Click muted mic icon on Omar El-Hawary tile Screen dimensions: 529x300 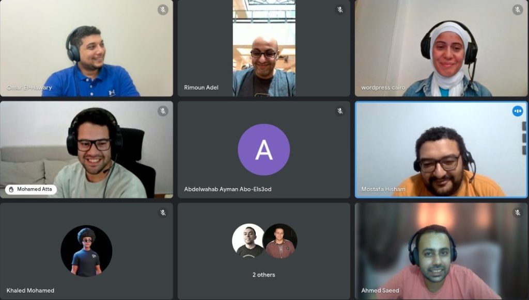tap(163, 9)
